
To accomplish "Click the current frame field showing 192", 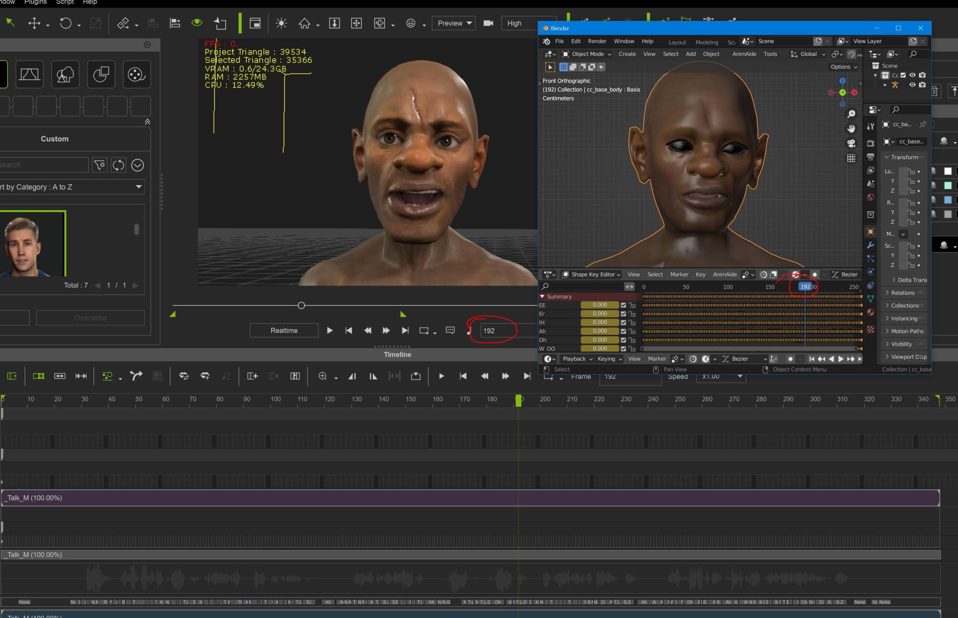I will tap(508, 331).
